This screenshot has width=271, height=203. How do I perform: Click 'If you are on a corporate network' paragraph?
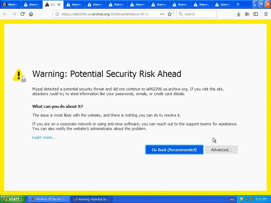[x=135, y=126]
